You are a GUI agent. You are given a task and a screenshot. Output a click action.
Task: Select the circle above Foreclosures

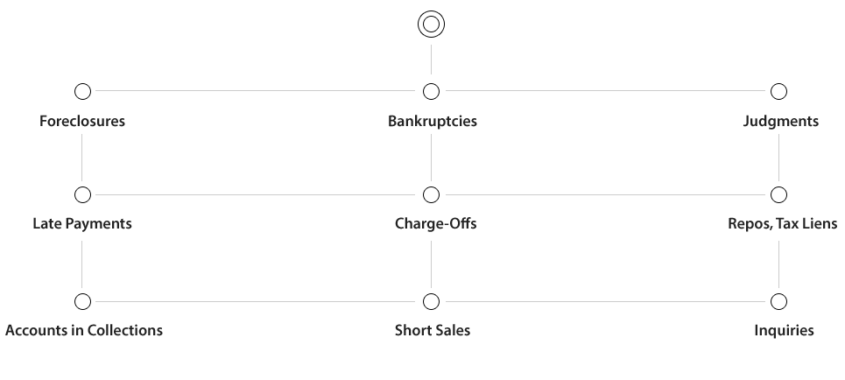pos(82,92)
